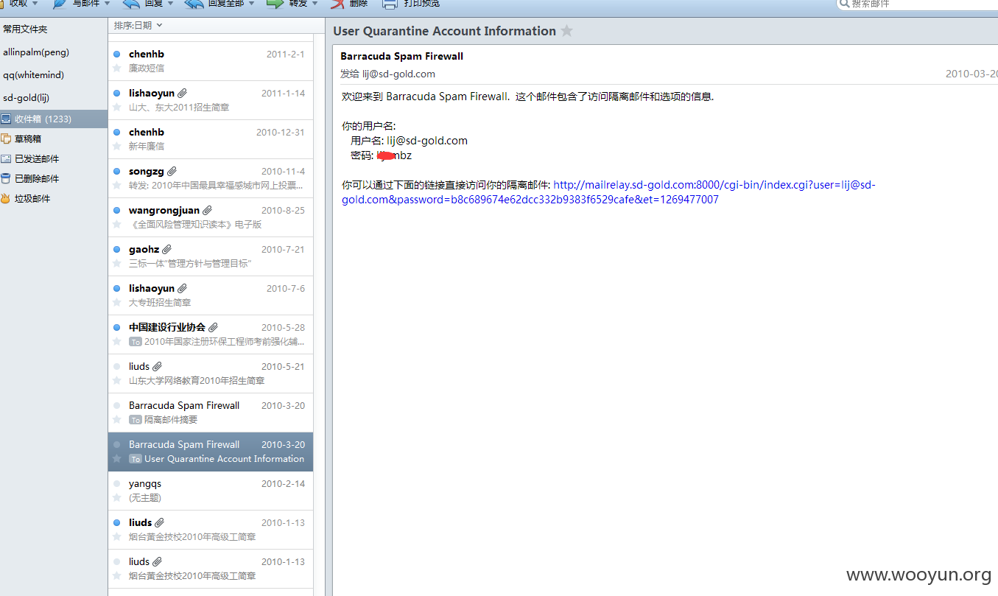
Task: Open the 大专班招生简章 message
Action: (x=211, y=295)
